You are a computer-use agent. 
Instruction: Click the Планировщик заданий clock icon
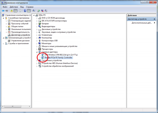9,21
